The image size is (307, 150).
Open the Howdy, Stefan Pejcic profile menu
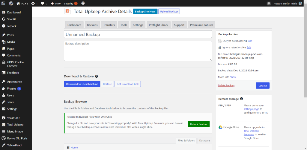[288, 3]
